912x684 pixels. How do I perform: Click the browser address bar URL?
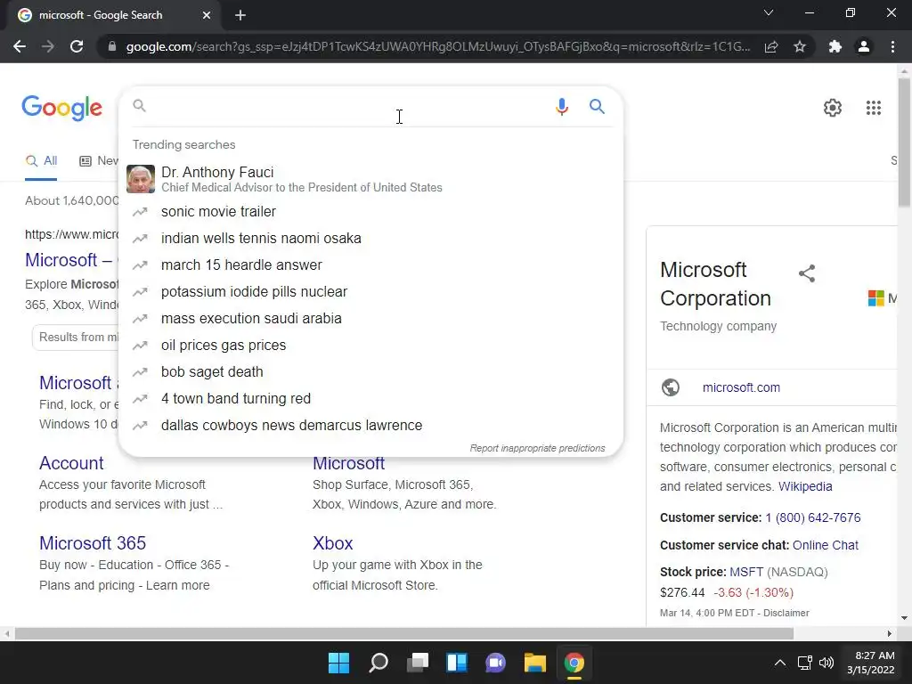pyautogui.click(x=437, y=46)
